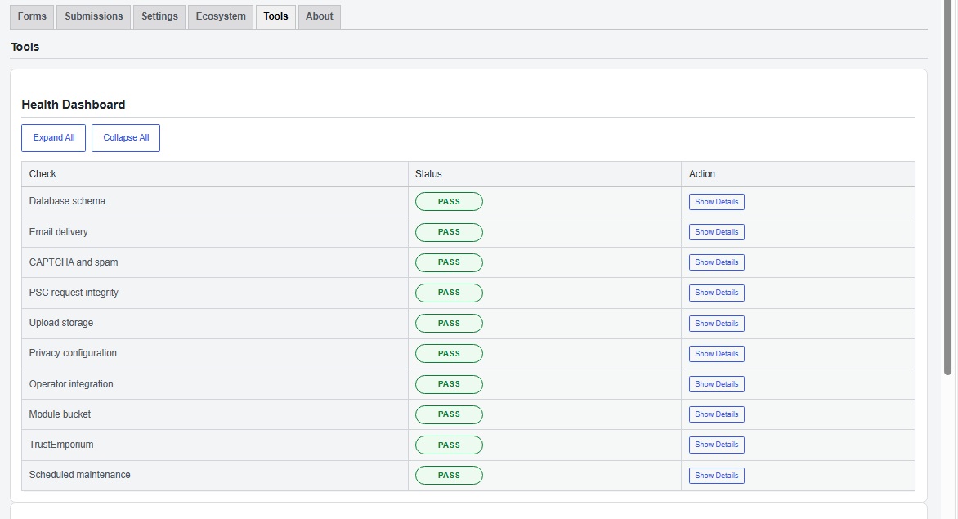Click the PSC request integrity PASS badge
Image resolution: width=958 pixels, height=519 pixels.
click(449, 293)
